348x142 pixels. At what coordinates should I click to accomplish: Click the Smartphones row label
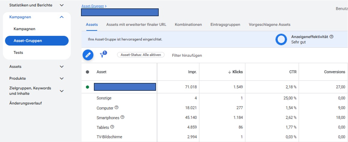point(108,118)
